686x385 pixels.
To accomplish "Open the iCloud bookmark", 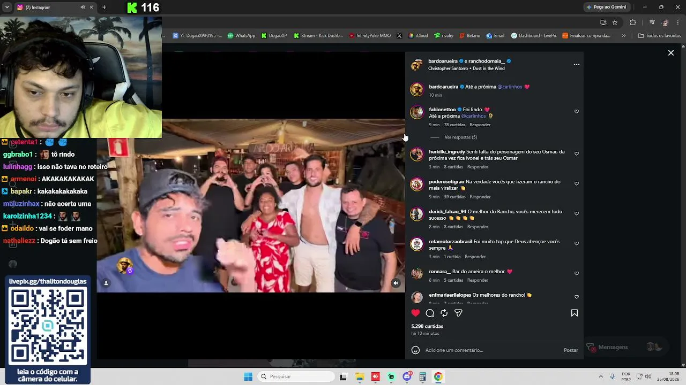I will [418, 36].
